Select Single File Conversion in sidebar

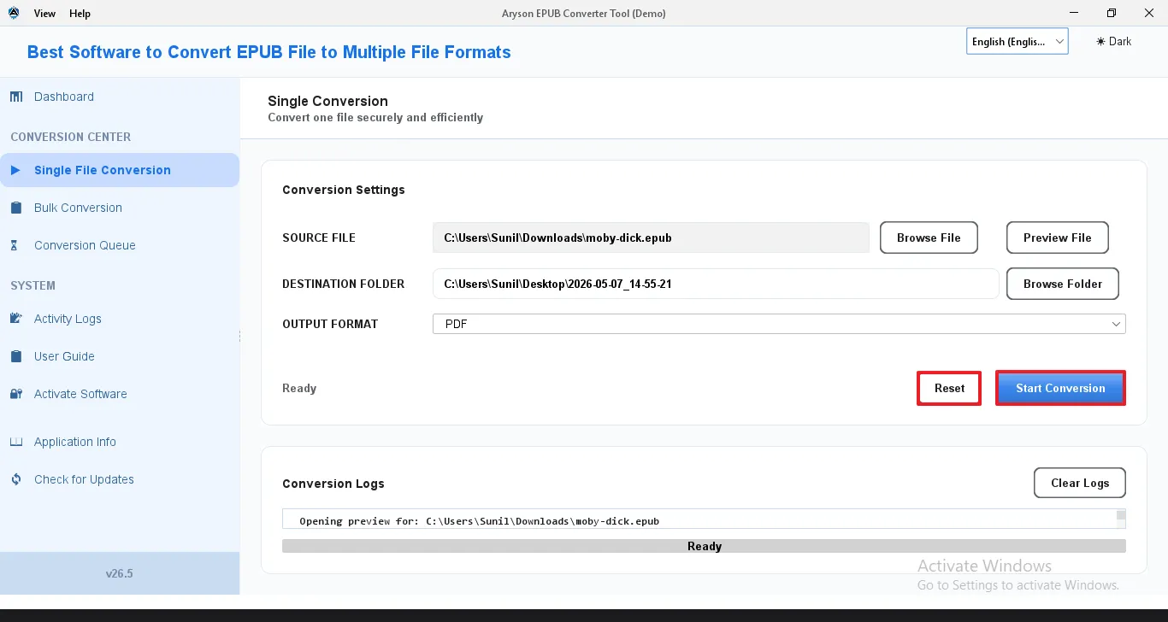pos(120,170)
